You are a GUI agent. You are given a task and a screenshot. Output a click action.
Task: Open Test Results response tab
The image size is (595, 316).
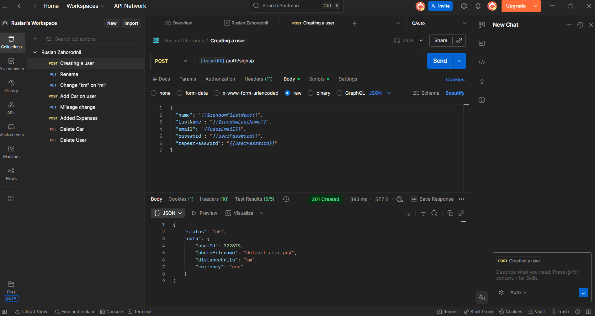tap(254, 199)
